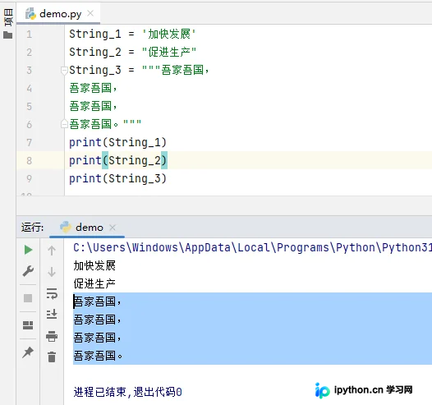Viewport: 432px width, 405px height.
Task: Click the folder icon in the left sidebar
Action: [8, 35]
